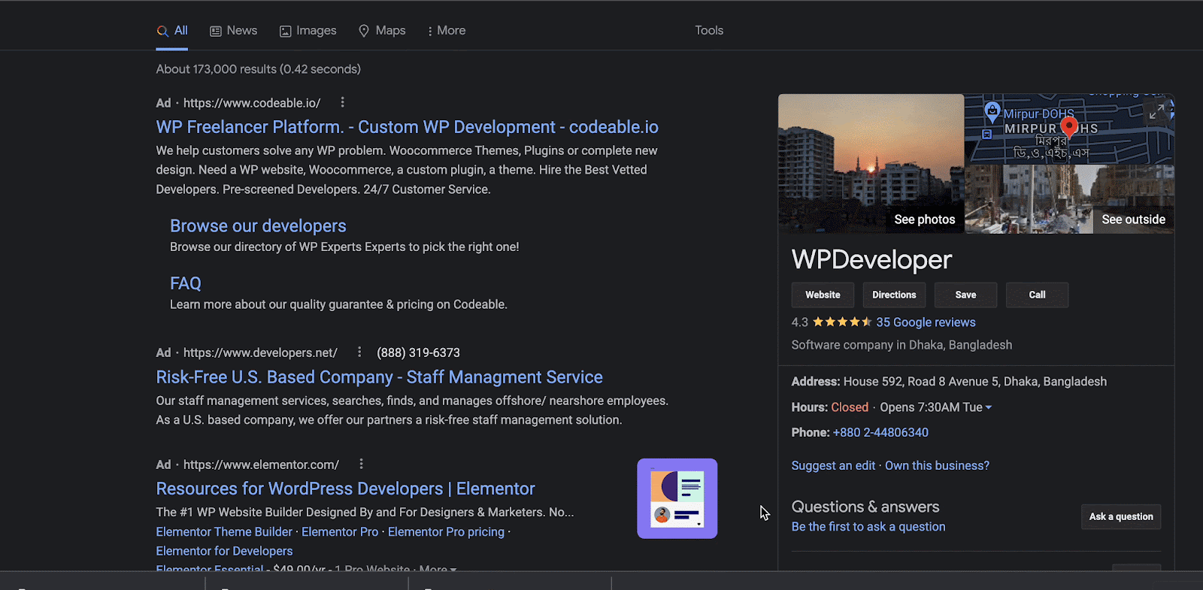Open the Maps tab
This screenshot has height=590, width=1203.
pyautogui.click(x=382, y=31)
